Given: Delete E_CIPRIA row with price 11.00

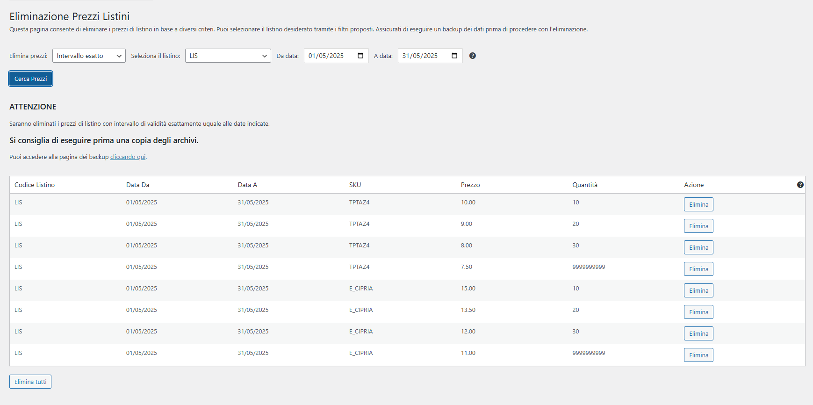Looking at the screenshot, I should [x=698, y=355].
